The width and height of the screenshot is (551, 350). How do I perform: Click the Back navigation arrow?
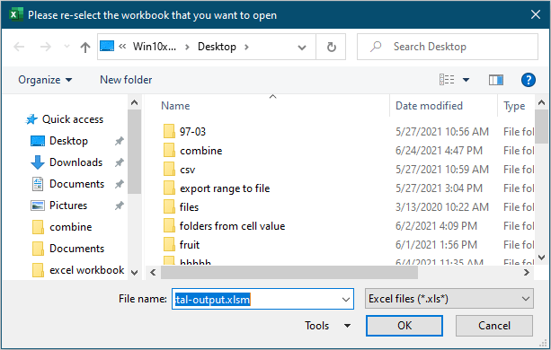pyautogui.click(x=19, y=47)
